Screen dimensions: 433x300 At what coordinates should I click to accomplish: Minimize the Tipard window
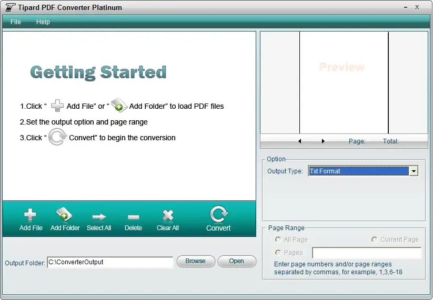point(406,7)
